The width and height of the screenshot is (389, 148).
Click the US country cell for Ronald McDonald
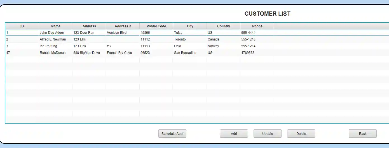click(x=223, y=53)
